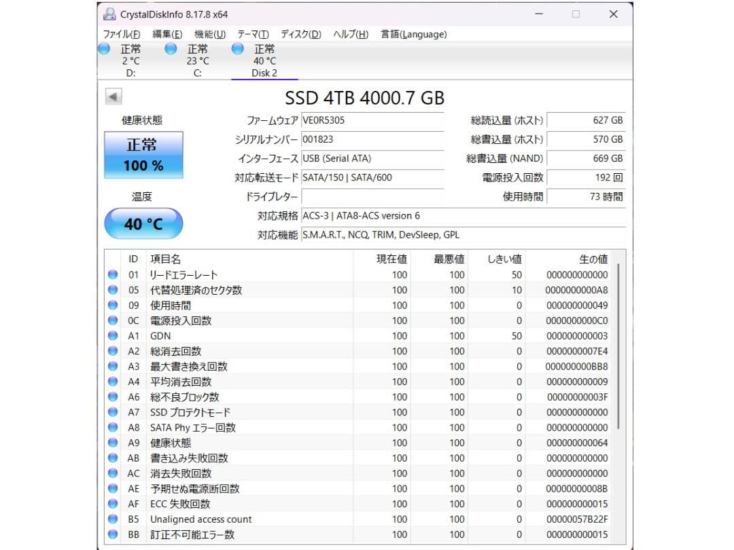Click blue status dot for ID AC row
The width and height of the screenshot is (734, 550).
(x=113, y=473)
